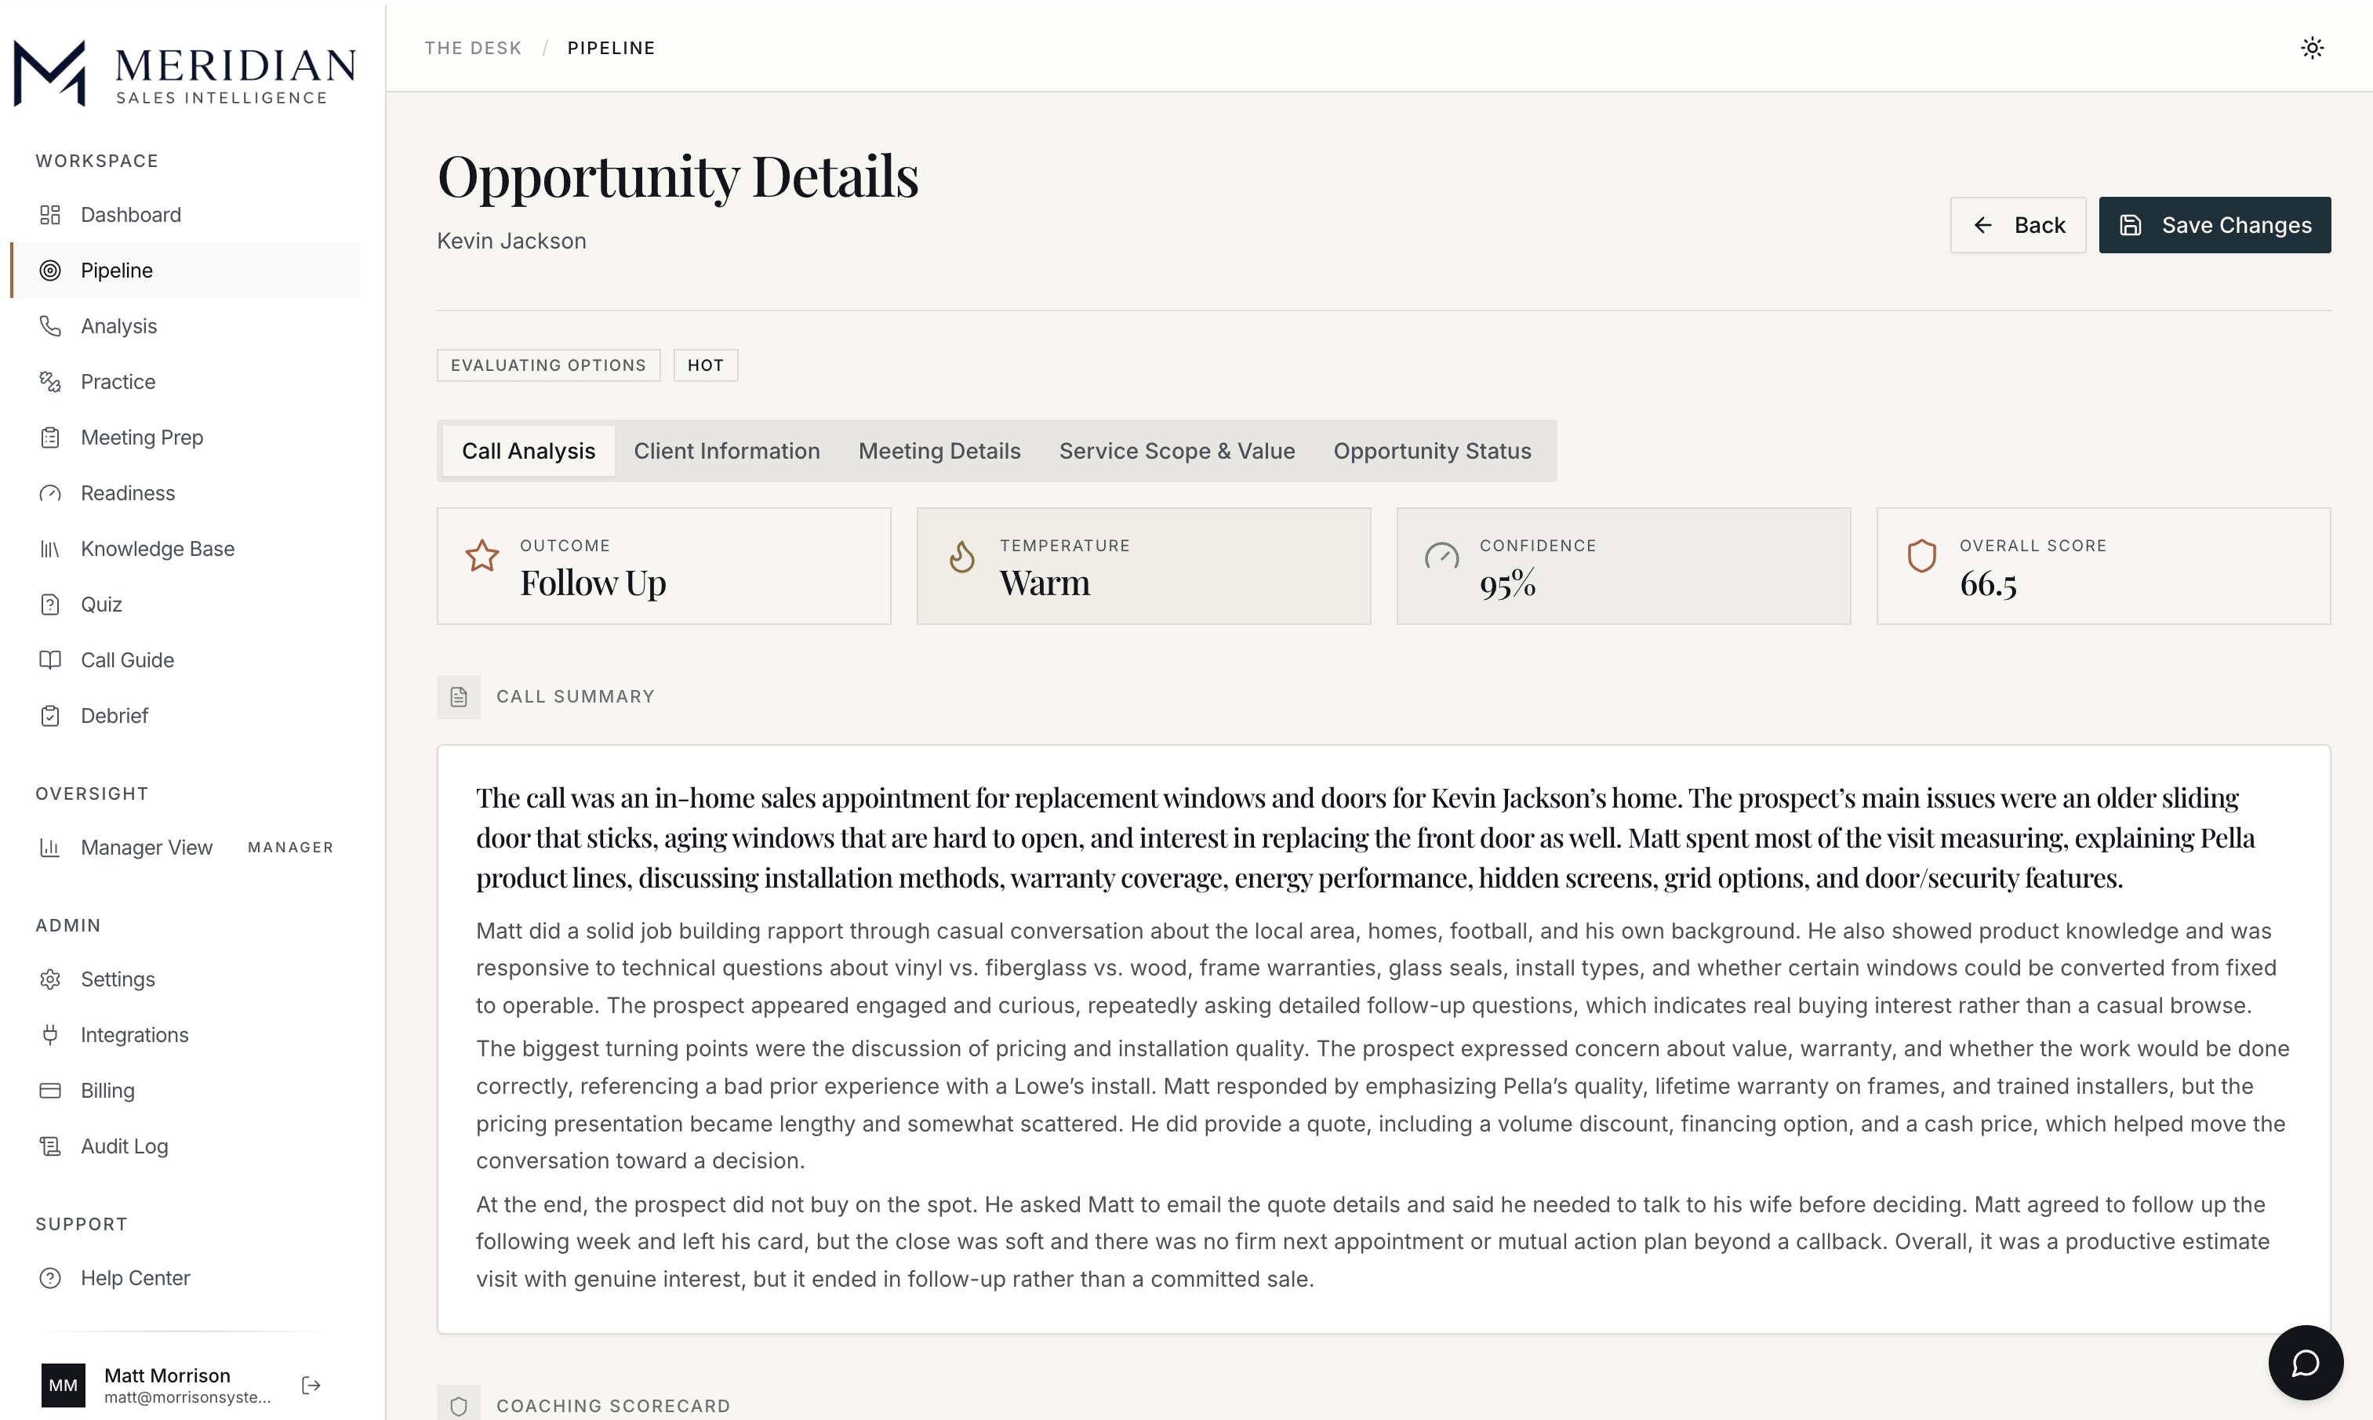Go back using the Back button
The height and width of the screenshot is (1420, 2373).
(x=2018, y=225)
